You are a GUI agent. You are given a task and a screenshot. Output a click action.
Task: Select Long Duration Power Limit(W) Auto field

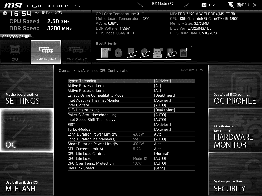coord(131,134)
